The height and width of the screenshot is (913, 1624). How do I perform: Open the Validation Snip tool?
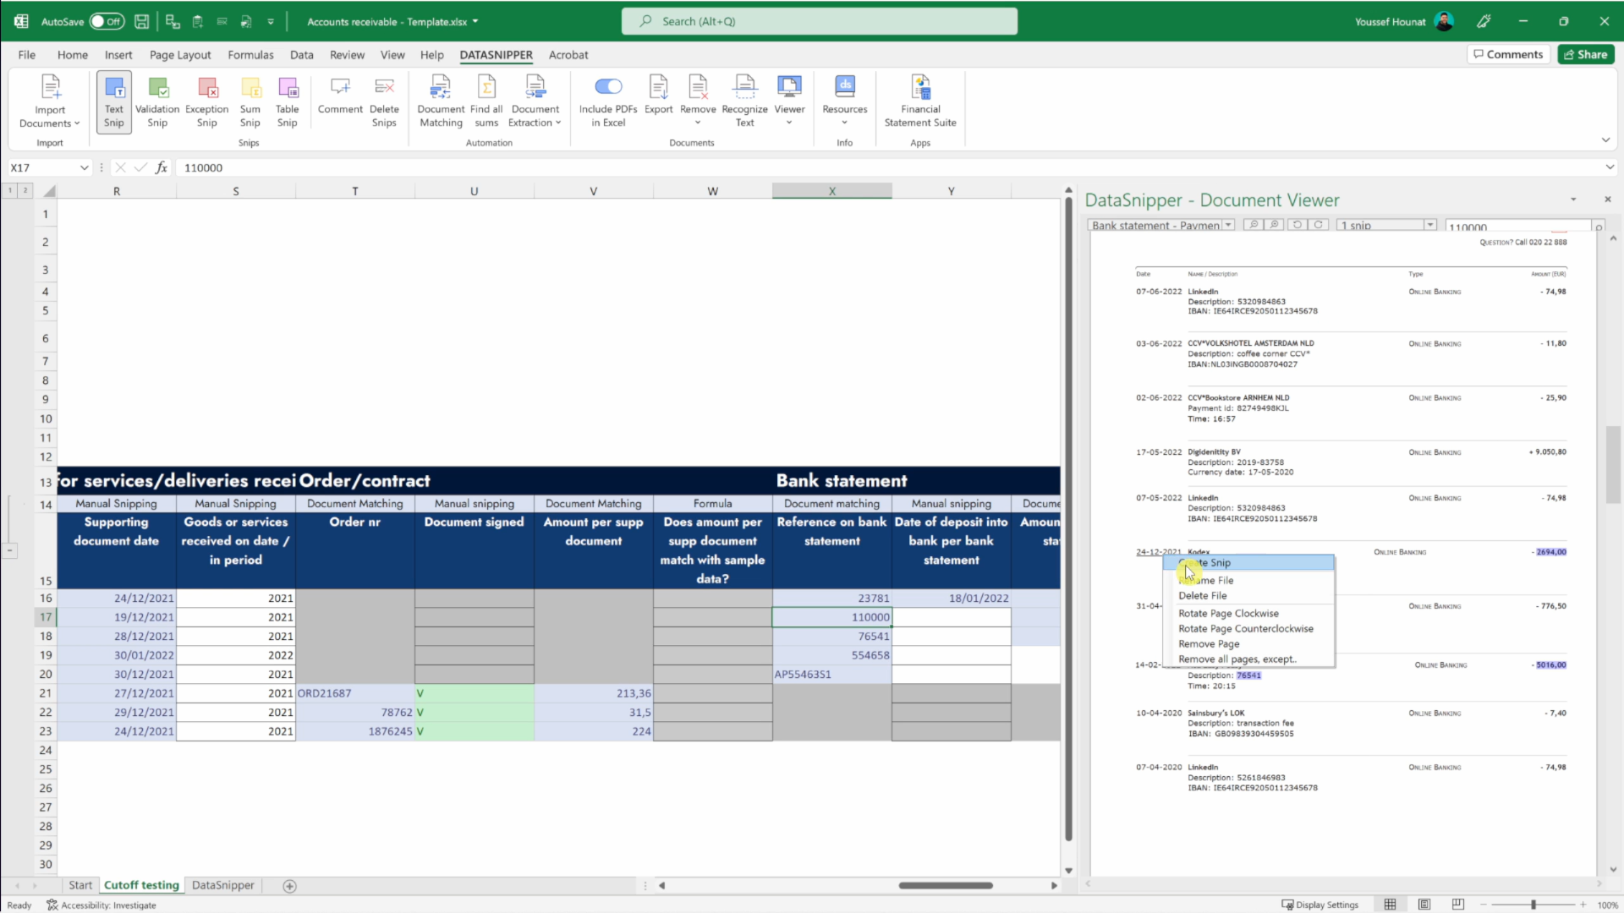coord(157,100)
